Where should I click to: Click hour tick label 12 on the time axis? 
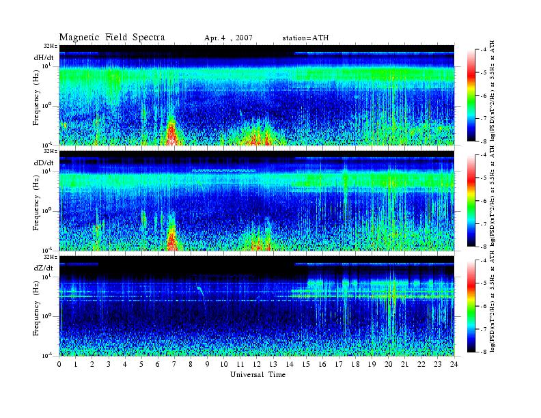click(x=257, y=365)
